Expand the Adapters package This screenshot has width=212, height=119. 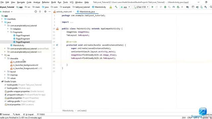click(8, 29)
